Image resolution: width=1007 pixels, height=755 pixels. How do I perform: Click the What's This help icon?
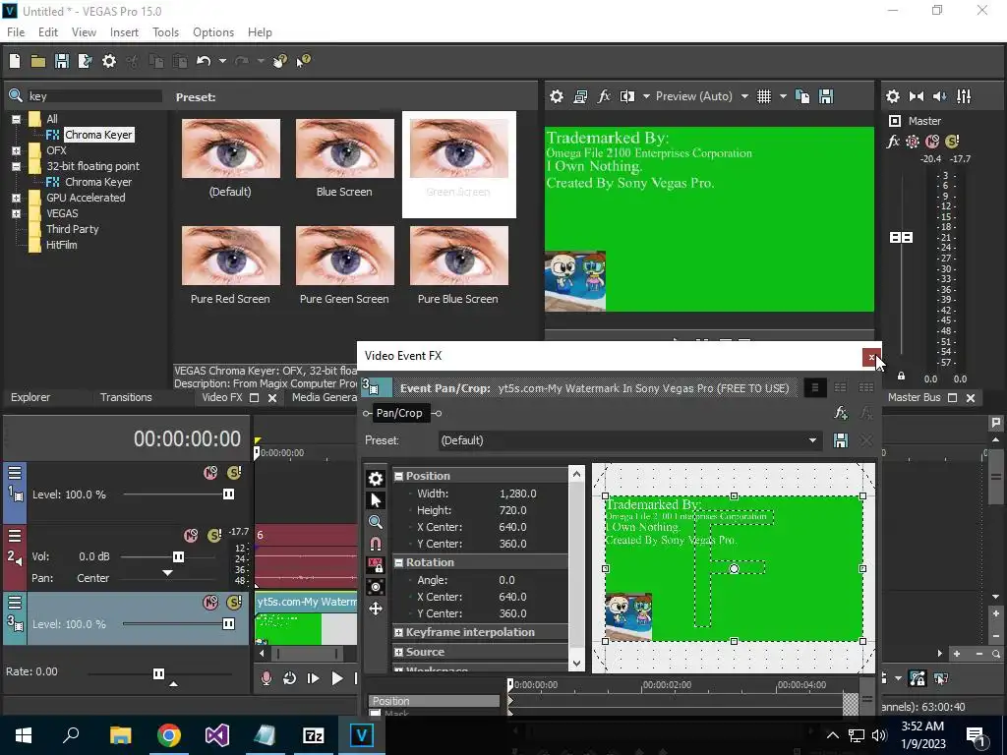point(303,61)
